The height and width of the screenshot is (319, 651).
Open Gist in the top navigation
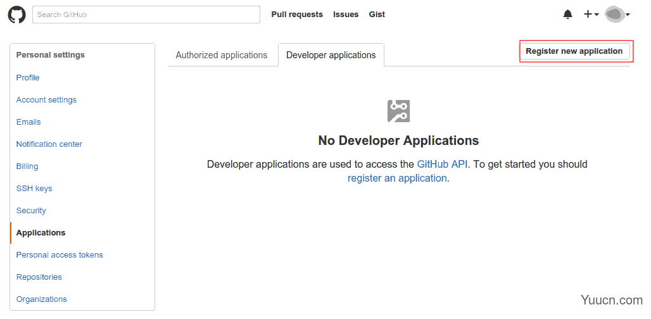[x=377, y=15]
